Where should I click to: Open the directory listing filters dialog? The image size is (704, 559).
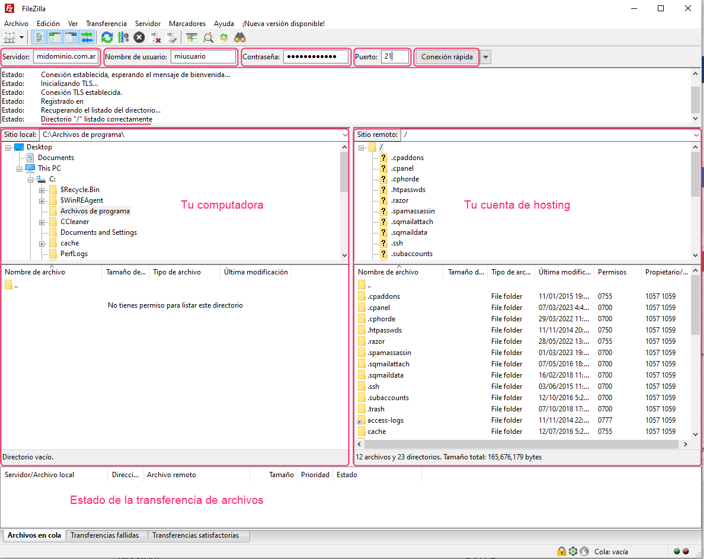click(191, 37)
